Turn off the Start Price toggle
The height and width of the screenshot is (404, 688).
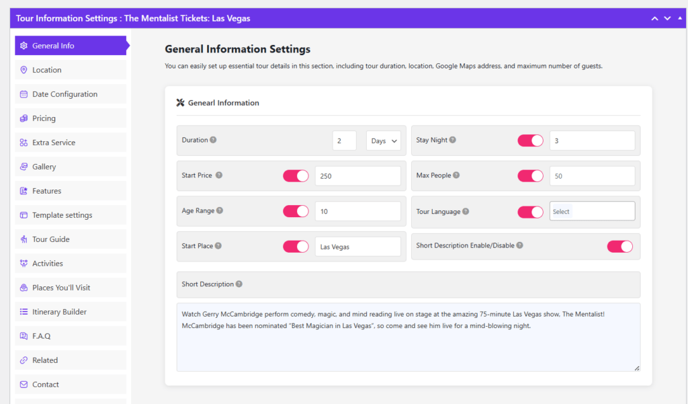coord(296,175)
